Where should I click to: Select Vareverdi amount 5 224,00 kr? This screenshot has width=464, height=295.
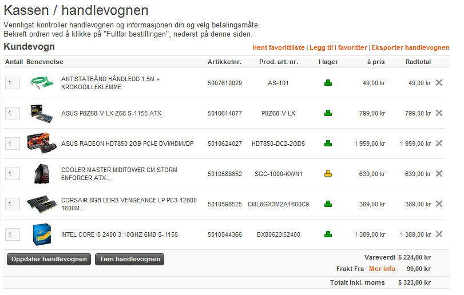pos(414,257)
